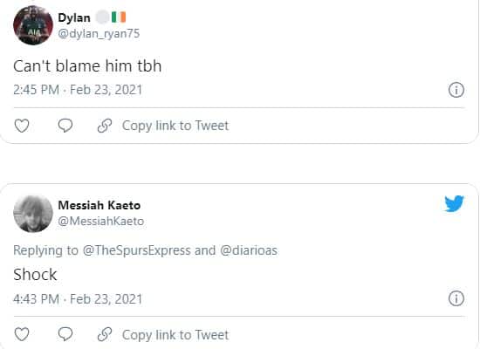Open the 4:43 PM Feb 23 timestamp
Screen dimensions: 480x349
(x=78, y=299)
